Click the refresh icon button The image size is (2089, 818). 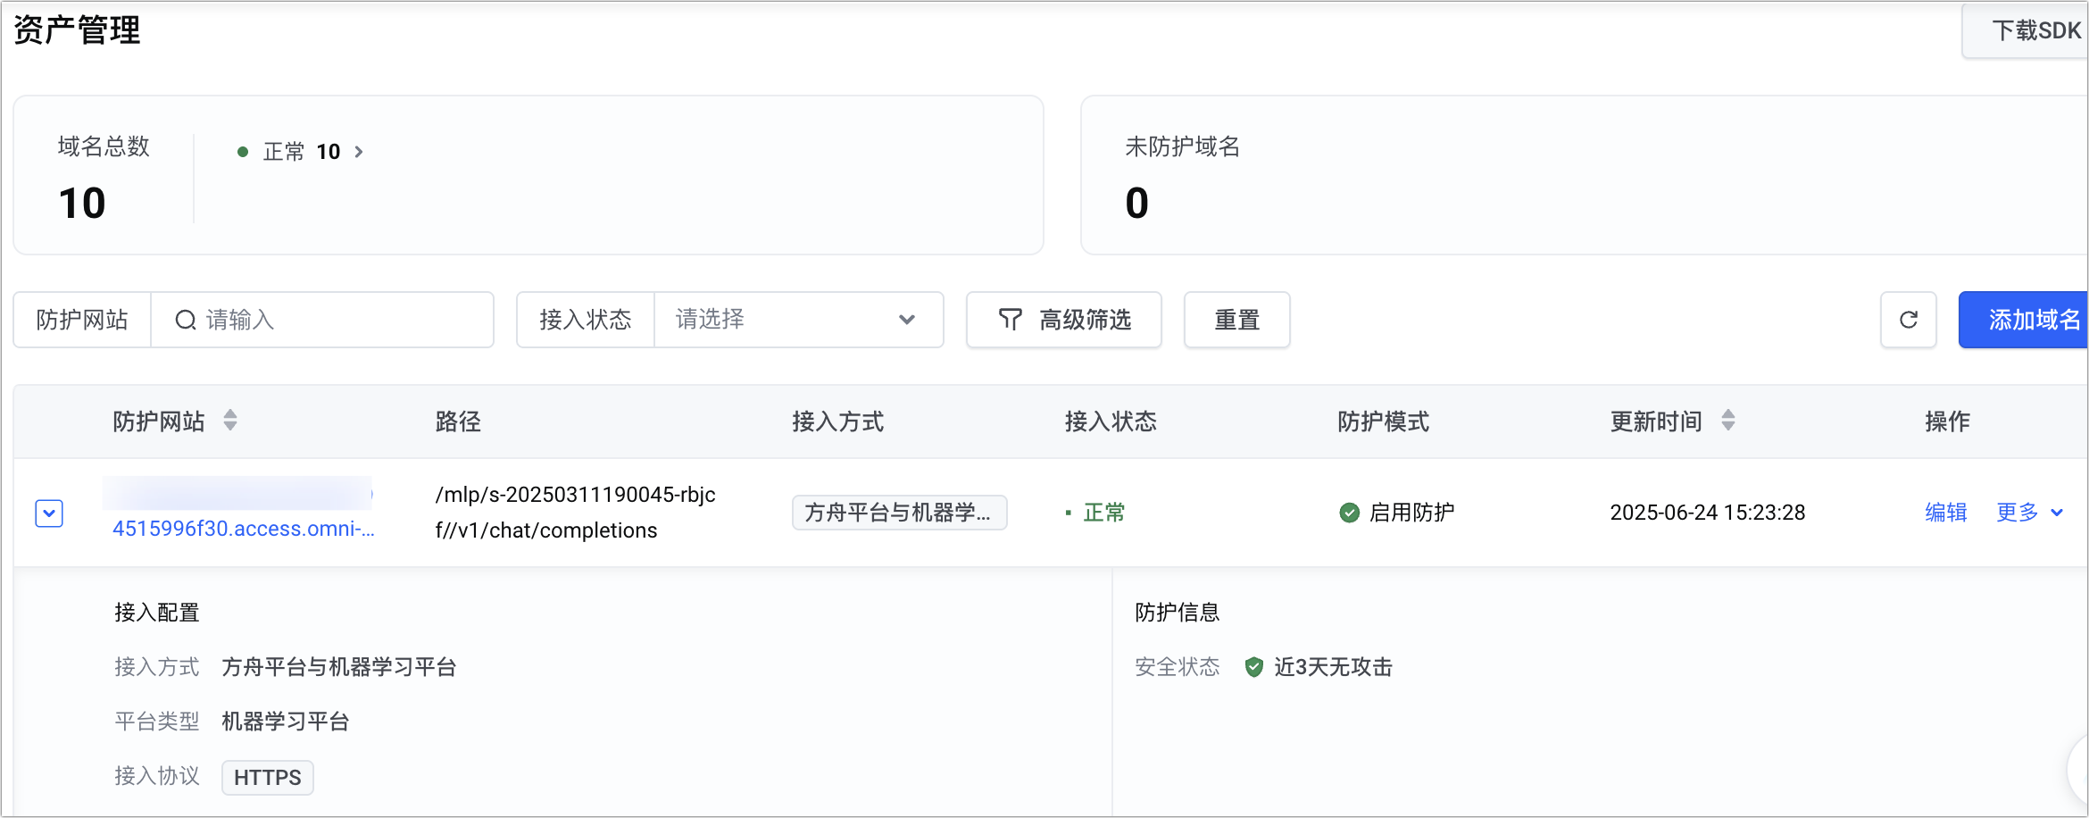point(1908,320)
